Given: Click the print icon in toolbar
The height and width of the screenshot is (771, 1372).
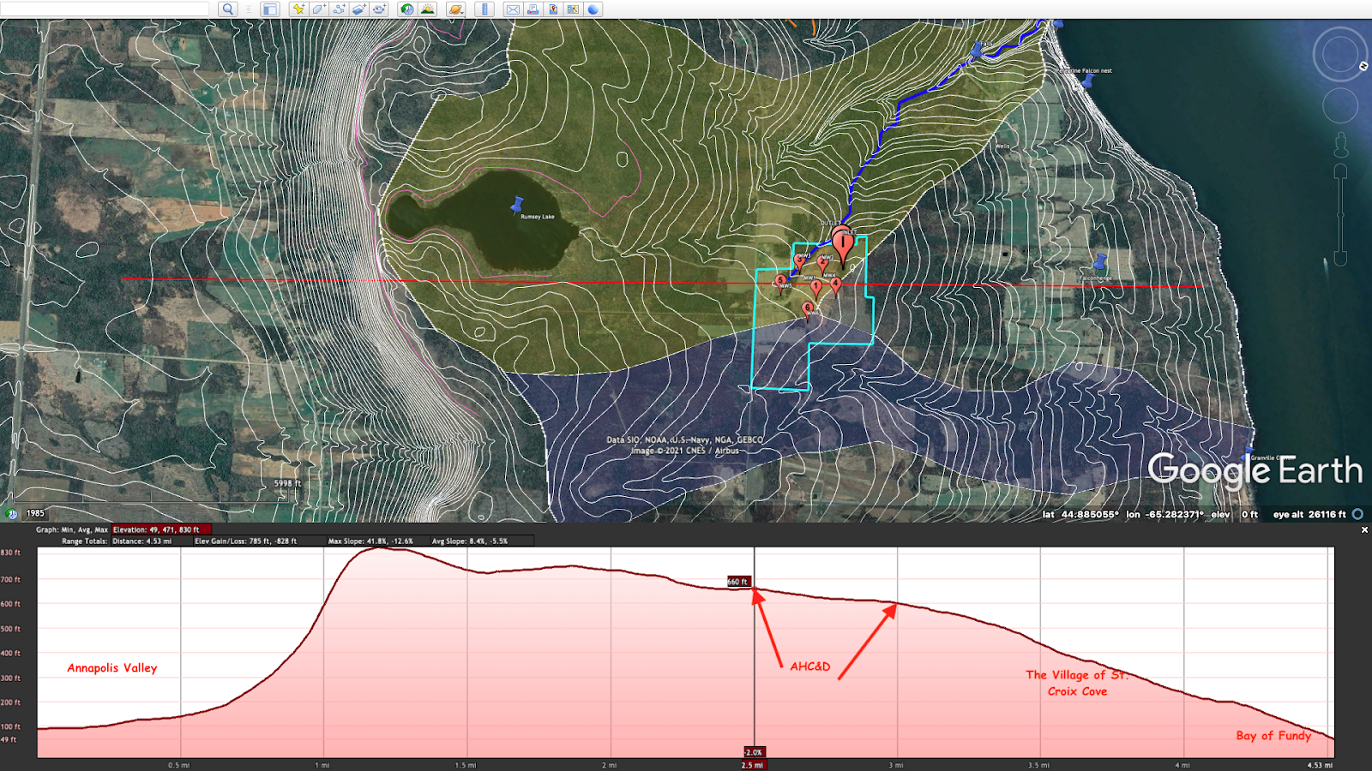Looking at the screenshot, I should pyautogui.click(x=533, y=9).
